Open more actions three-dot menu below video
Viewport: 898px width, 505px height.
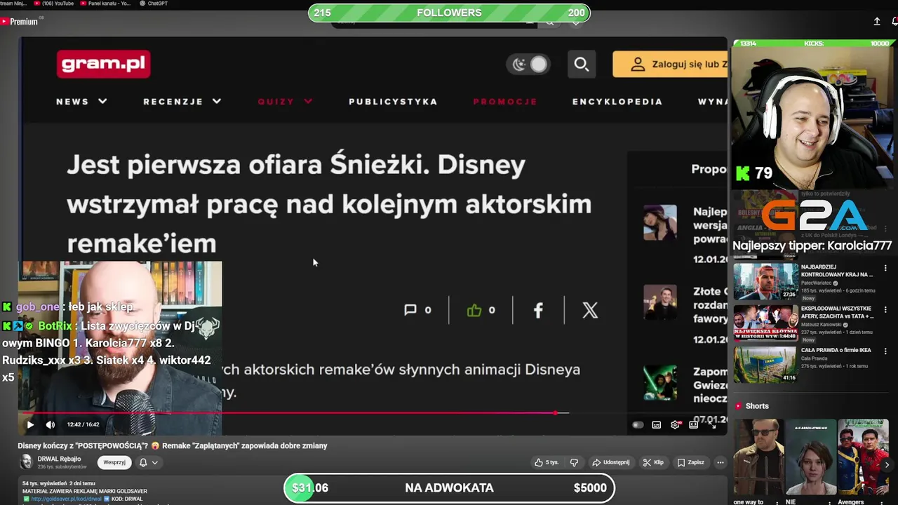point(720,462)
